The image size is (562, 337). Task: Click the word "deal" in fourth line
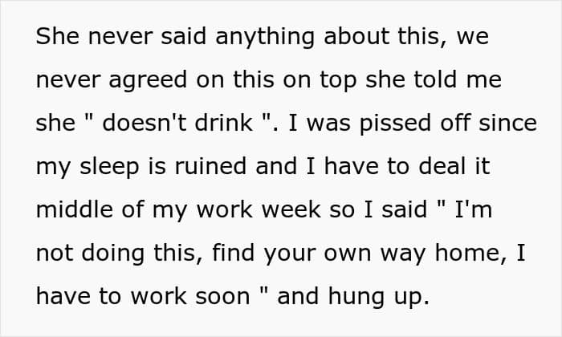coord(442,166)
